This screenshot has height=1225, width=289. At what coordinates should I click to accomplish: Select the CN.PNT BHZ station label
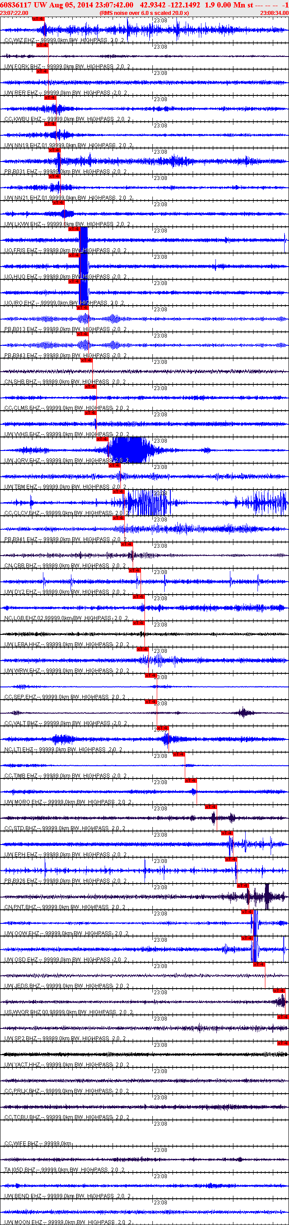pos(65,907)
